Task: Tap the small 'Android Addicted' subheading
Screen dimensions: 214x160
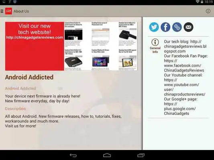Action: click(20, 88)
